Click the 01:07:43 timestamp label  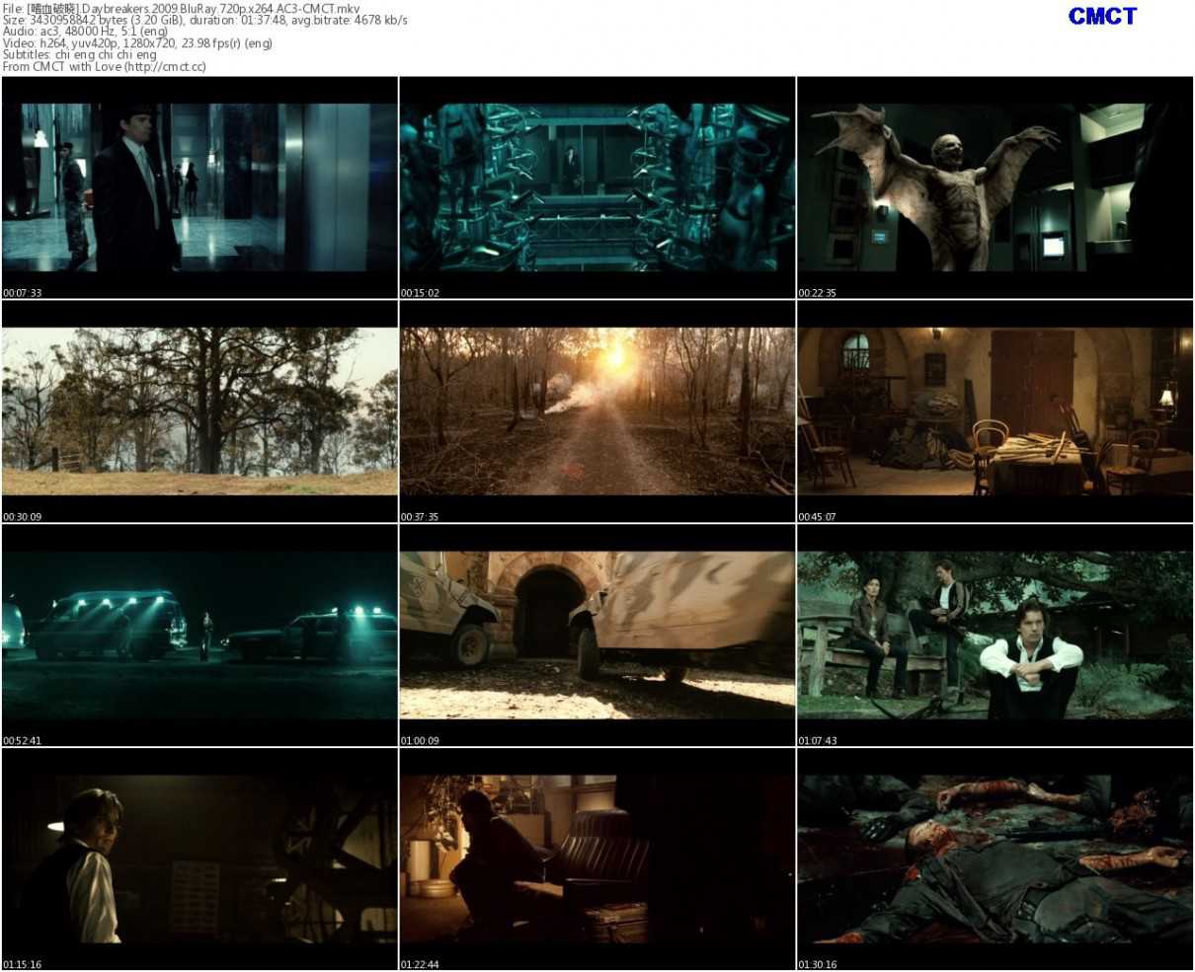[818, 741]
